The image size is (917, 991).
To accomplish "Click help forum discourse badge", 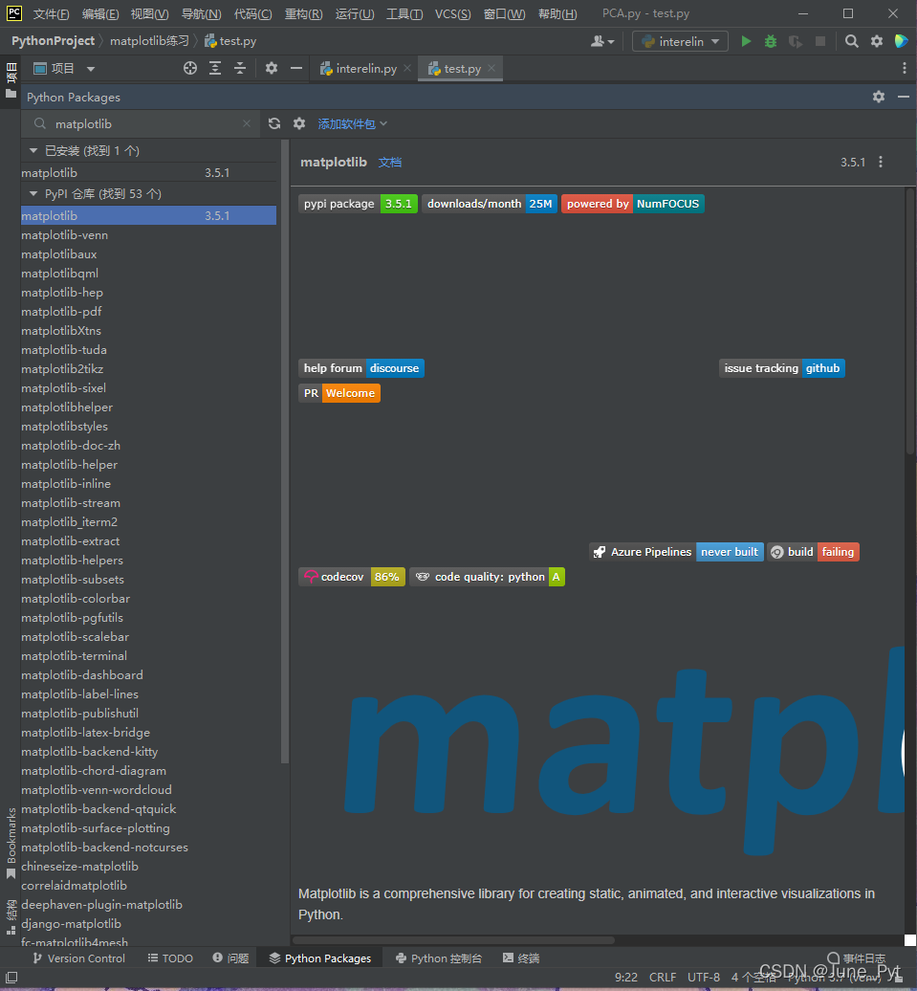I will [x=360, y=368].
